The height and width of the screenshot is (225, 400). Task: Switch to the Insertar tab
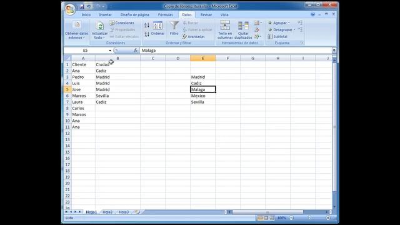106,15
